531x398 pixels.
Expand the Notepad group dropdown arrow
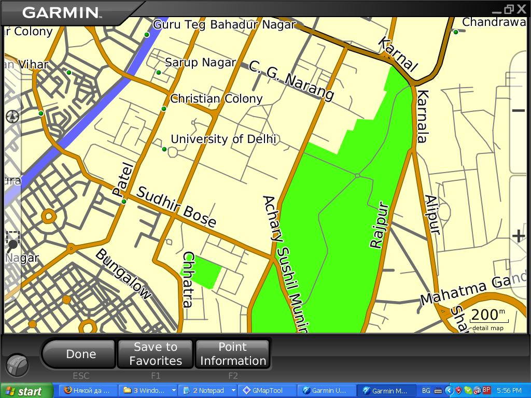coord(233,391)
